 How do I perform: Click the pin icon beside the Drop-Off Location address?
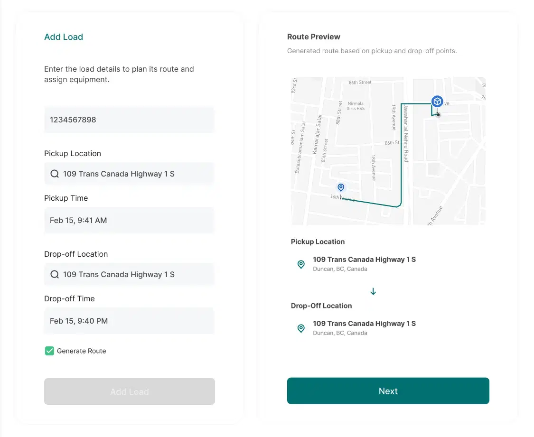point(301,328)
